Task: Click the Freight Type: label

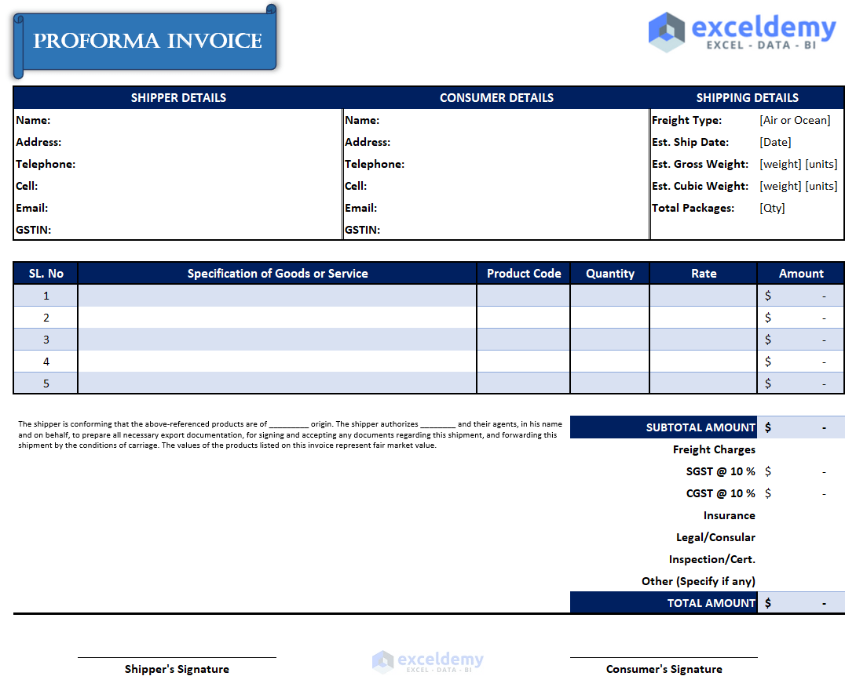Action: pos(686,121)
